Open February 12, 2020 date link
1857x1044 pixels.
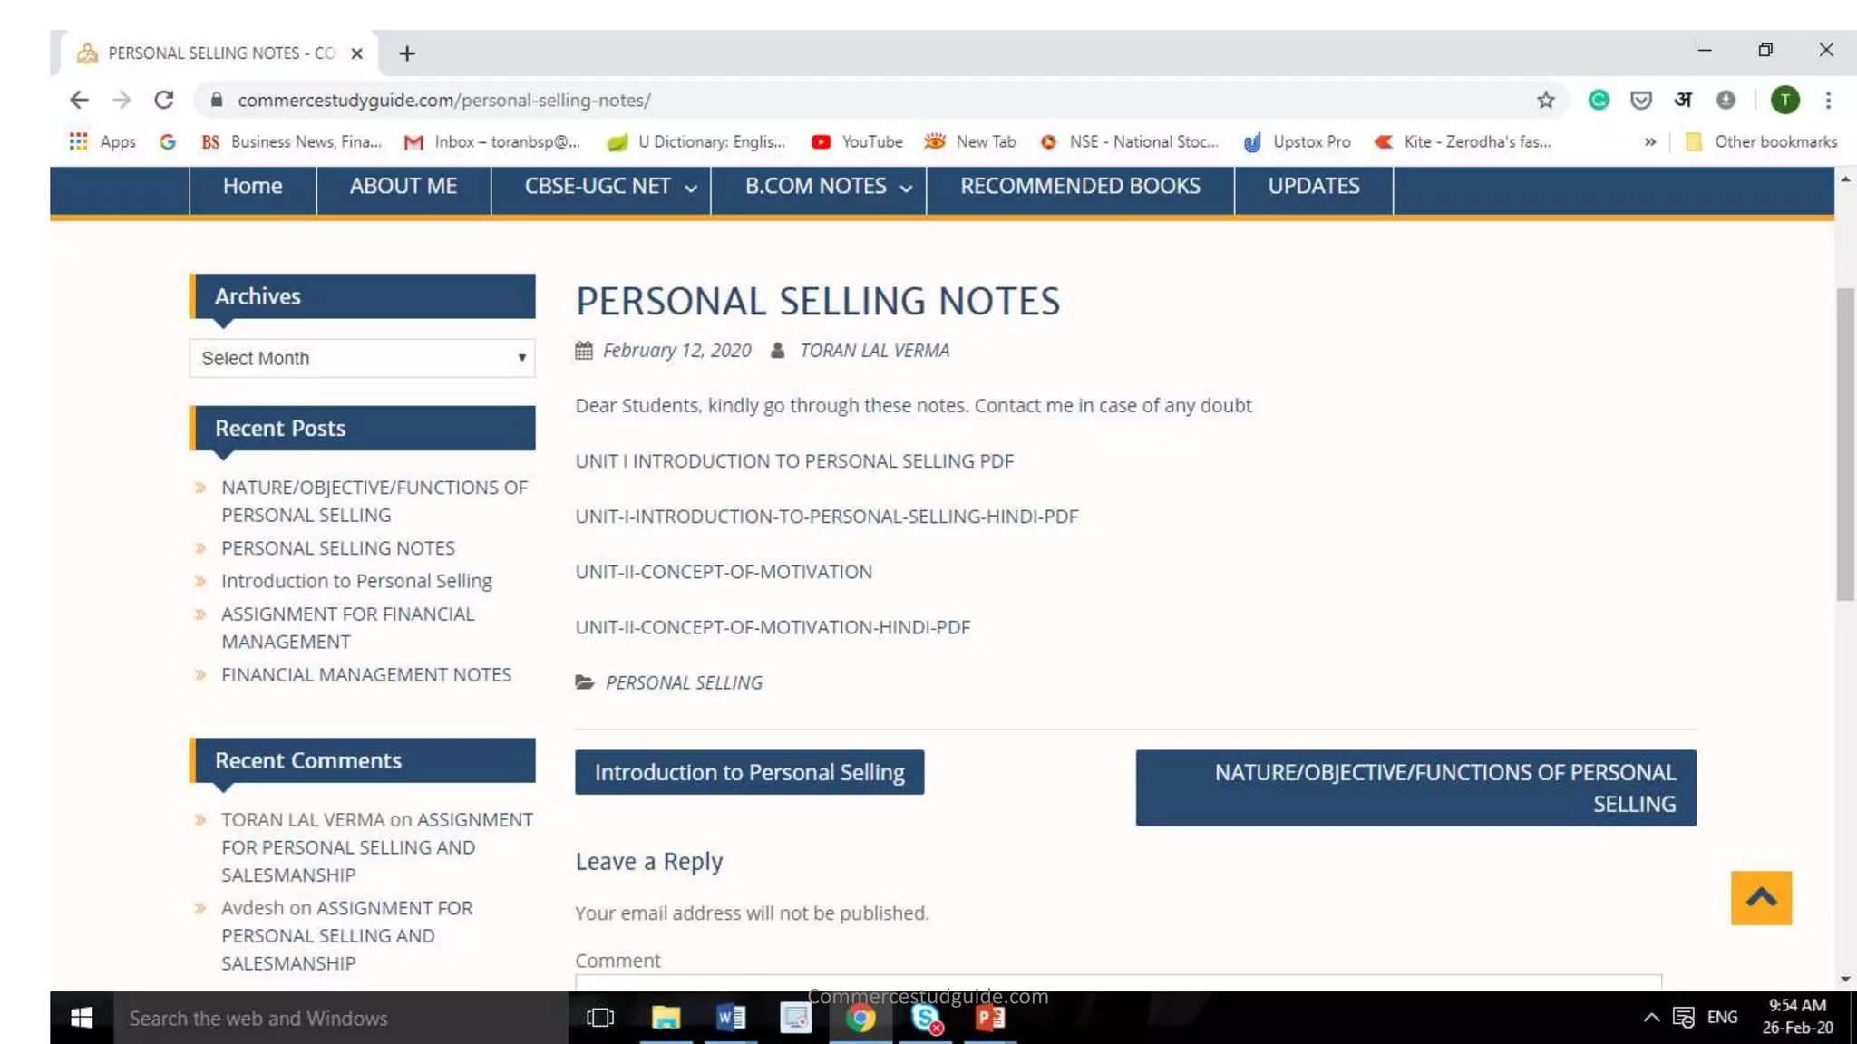coord(676,351)
